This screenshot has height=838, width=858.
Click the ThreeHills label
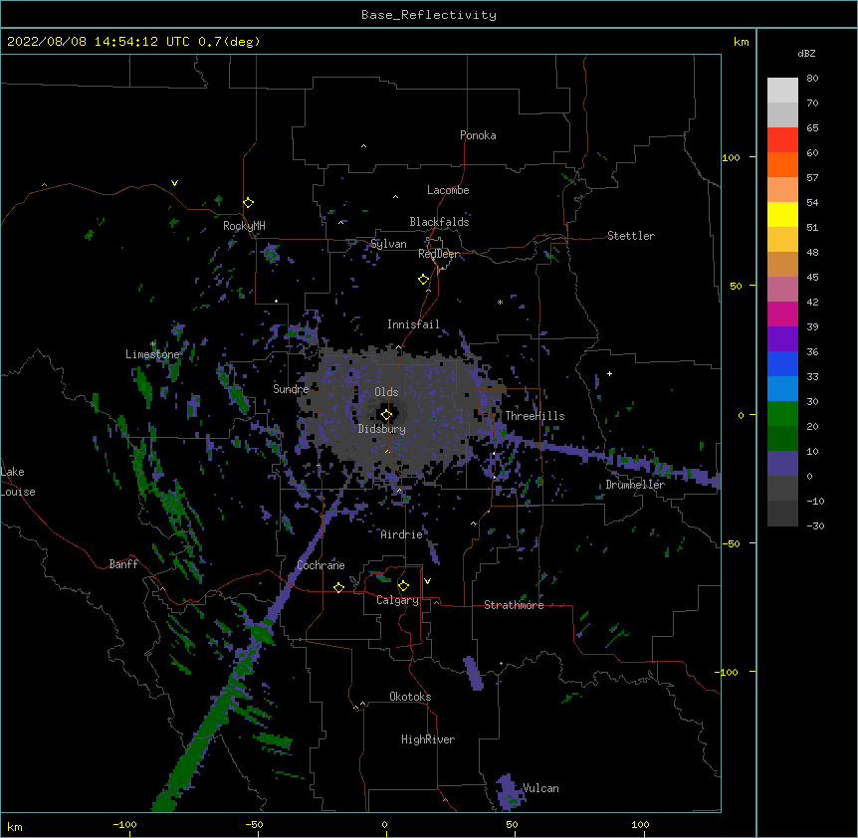click(x=535, y=416)
